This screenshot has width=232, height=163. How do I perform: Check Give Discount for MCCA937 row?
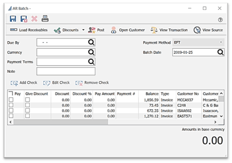(x=28, y=100)
